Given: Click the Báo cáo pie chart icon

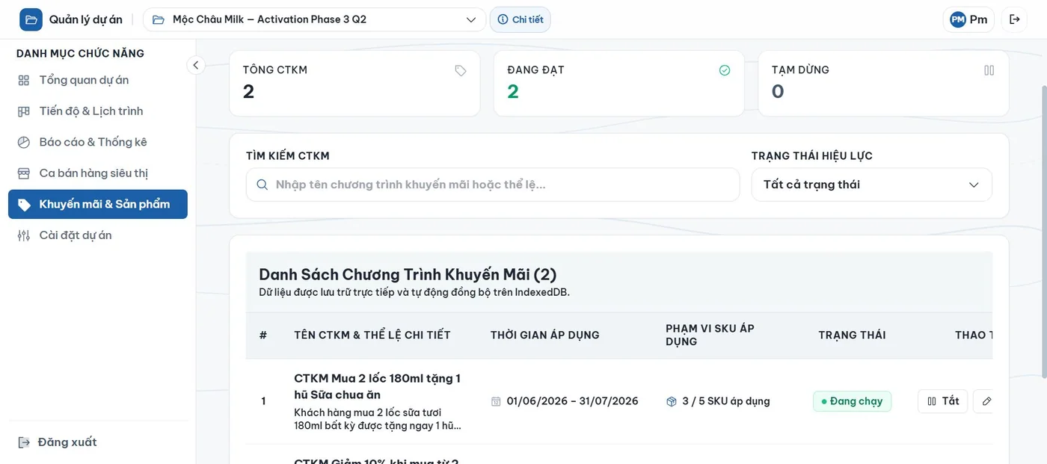Looking at the screenshot, I should (x=24, y=142).
